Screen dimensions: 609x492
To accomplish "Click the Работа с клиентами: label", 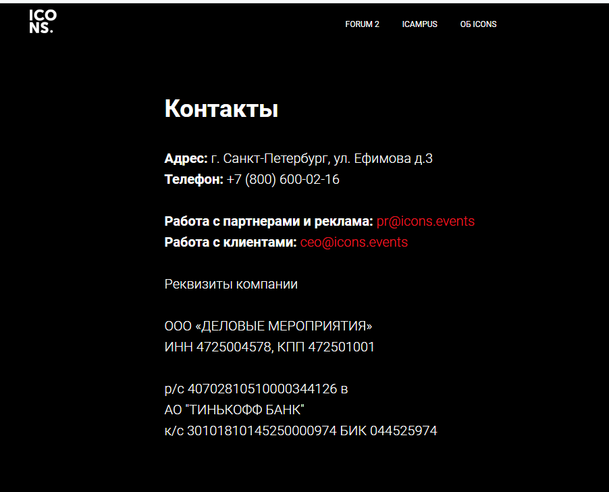I will 230,242.
